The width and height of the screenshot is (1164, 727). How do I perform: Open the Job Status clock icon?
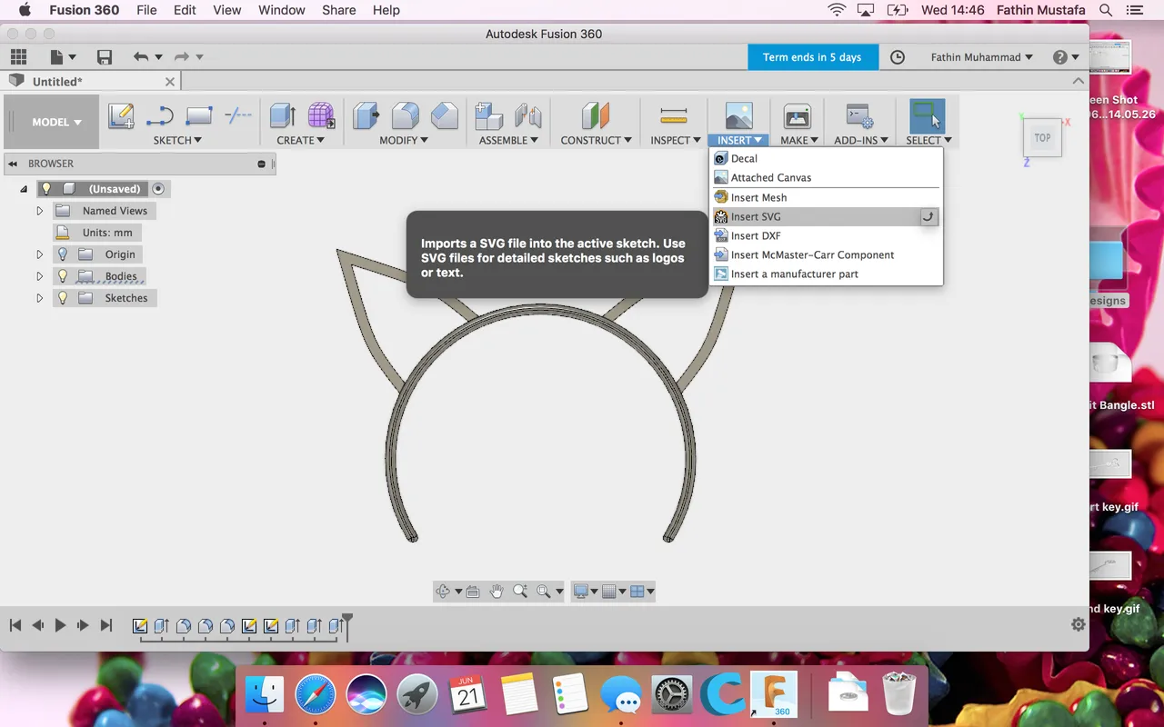pos(898,57)
